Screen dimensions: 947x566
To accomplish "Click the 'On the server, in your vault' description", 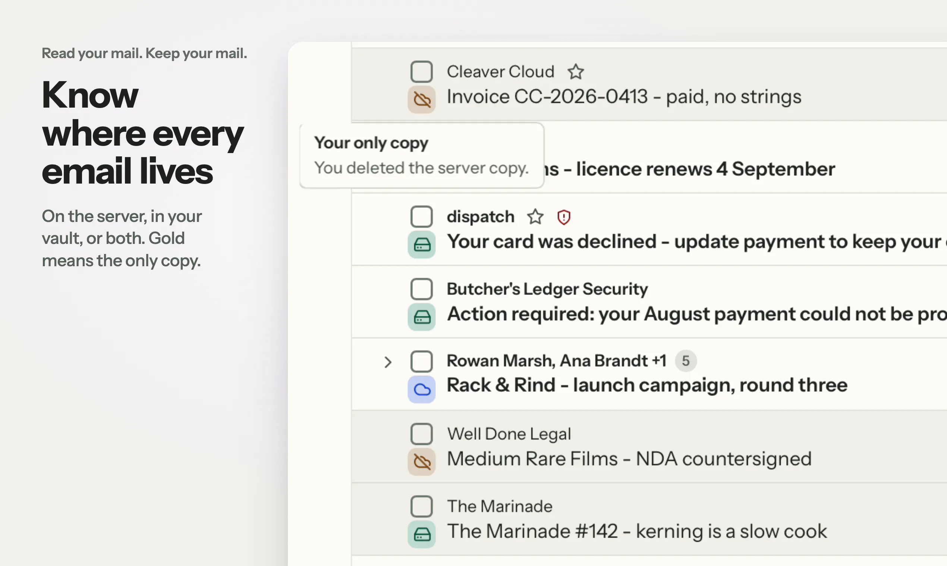I will coord(122,238).
